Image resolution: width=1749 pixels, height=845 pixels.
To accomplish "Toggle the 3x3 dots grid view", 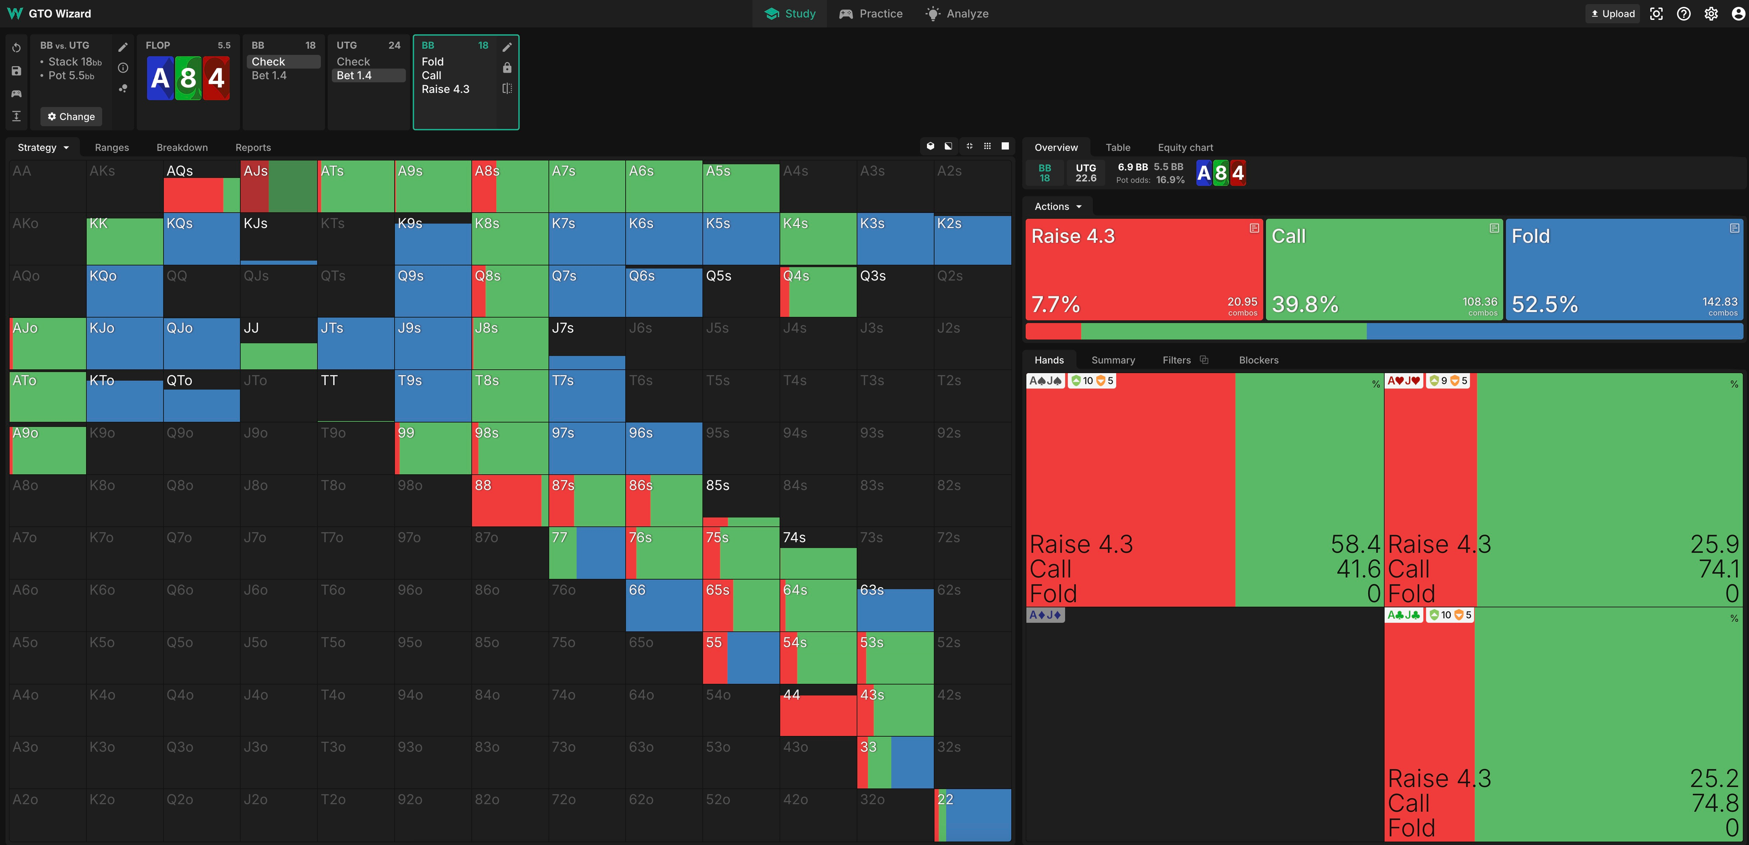I will 987,146.
